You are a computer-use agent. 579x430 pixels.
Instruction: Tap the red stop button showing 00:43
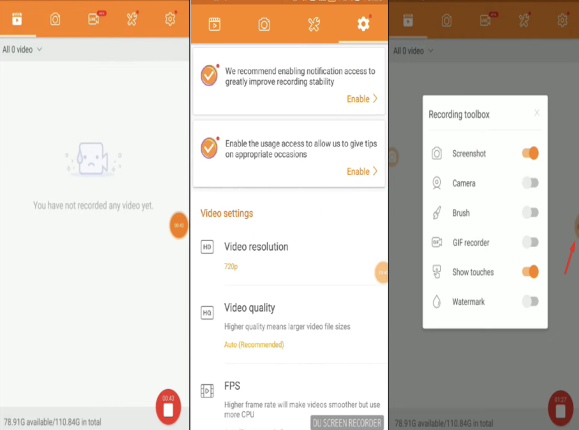tap(168, 406)
